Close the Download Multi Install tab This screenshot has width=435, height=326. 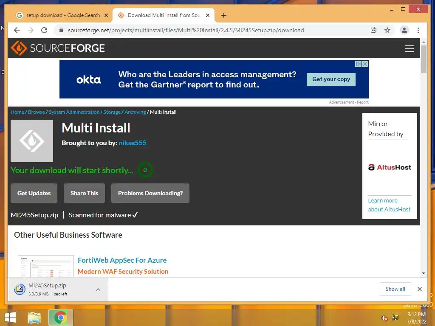(207, 16)
